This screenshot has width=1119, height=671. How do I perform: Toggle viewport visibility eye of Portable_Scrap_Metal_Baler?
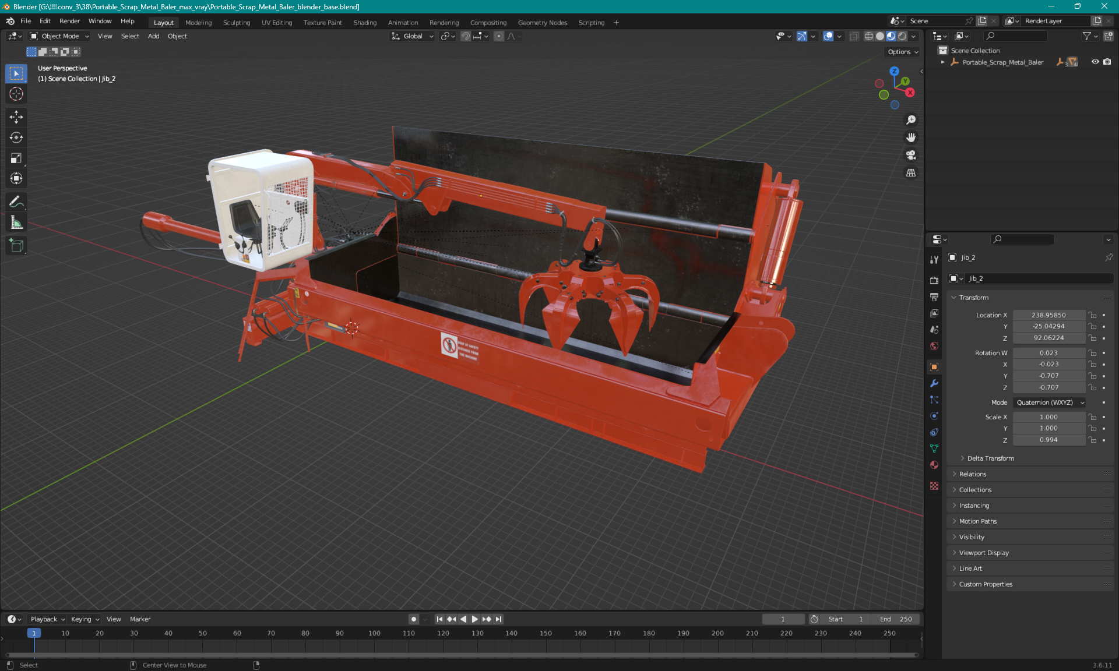tap(1095, 62)
